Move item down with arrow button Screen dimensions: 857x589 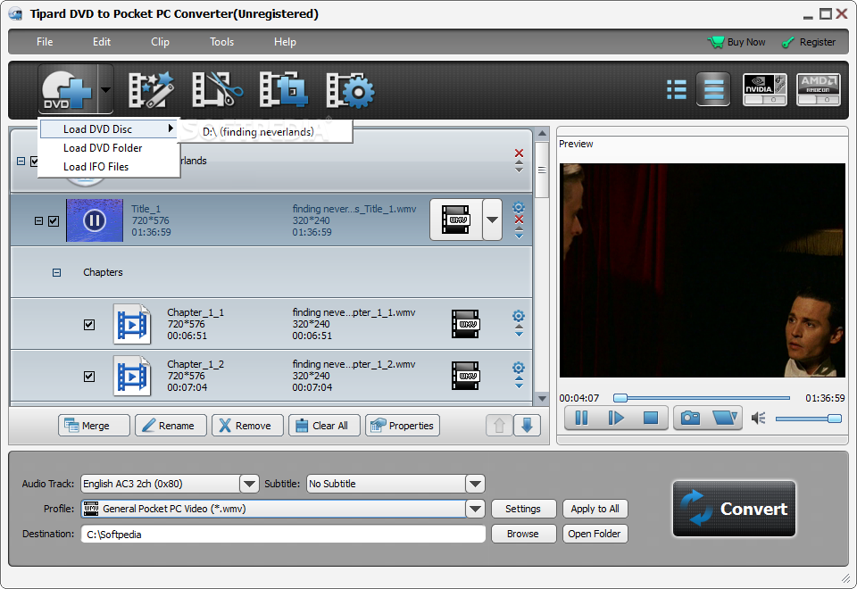pyautogui.click(x=527, y=426)
